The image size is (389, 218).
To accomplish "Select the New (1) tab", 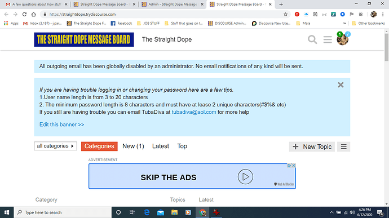I will 133,146.
